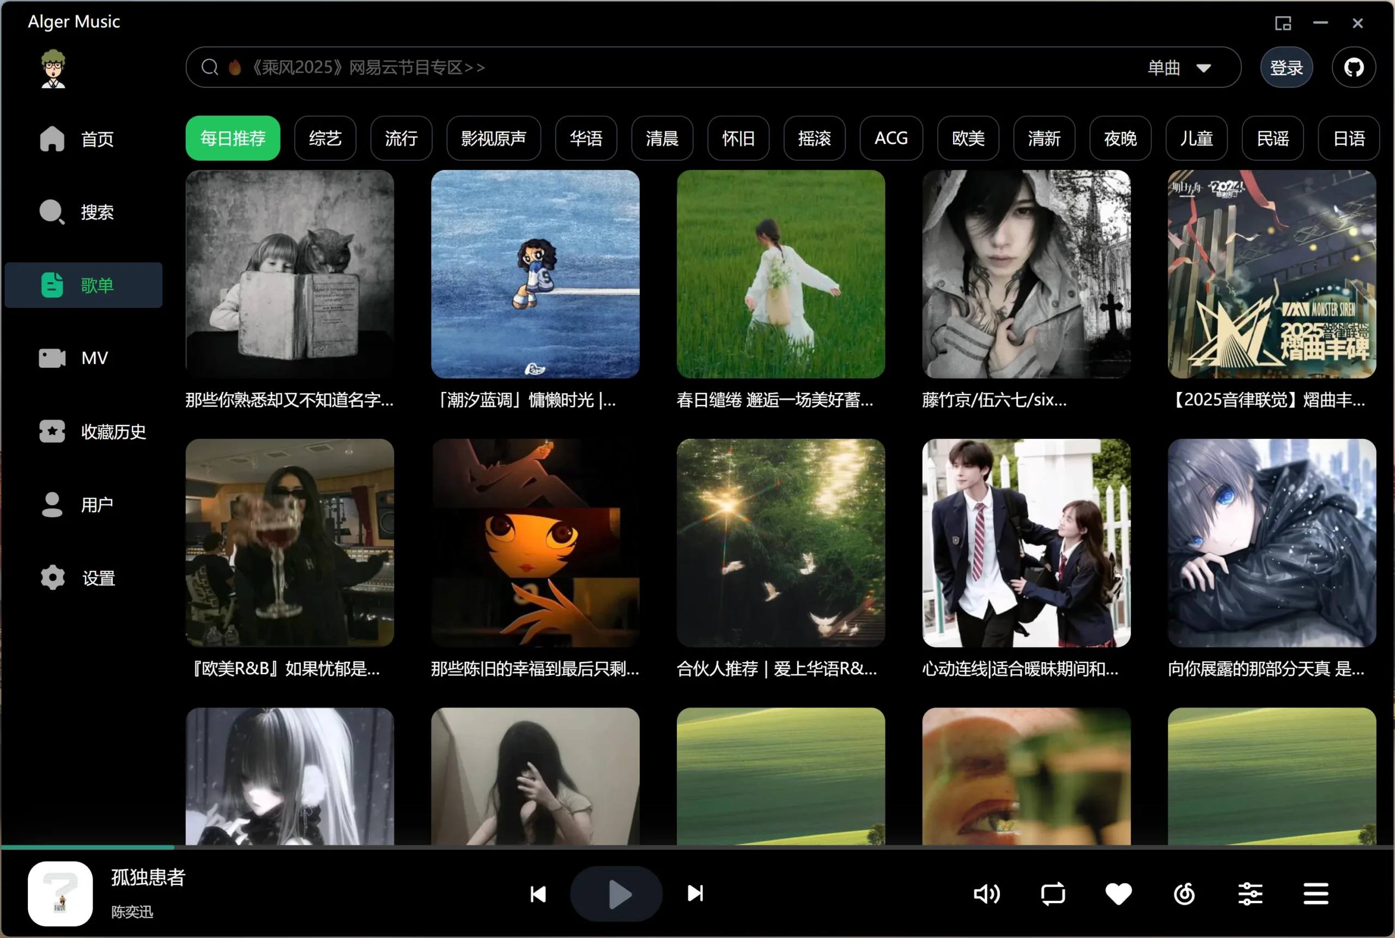Viewport: 1395px width, 938px height.
Task: Mute audio via the volume icon
Action: (x=987, y=894)
